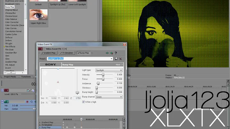This screenshot has height=129, width=230.
Task: Adjust Focus slider handle
Action: tap(103, 79)
